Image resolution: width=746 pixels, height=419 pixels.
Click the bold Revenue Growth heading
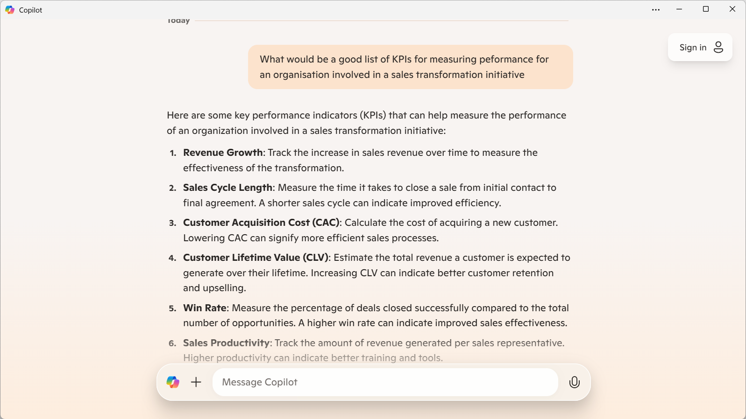click(x=223, y=153)
